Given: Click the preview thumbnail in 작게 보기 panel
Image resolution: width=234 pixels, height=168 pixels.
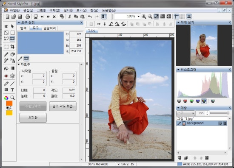Looking at the screenshot, I should [x=204, y=45].
